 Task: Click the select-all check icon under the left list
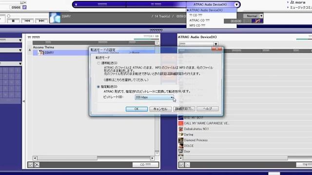30,165
